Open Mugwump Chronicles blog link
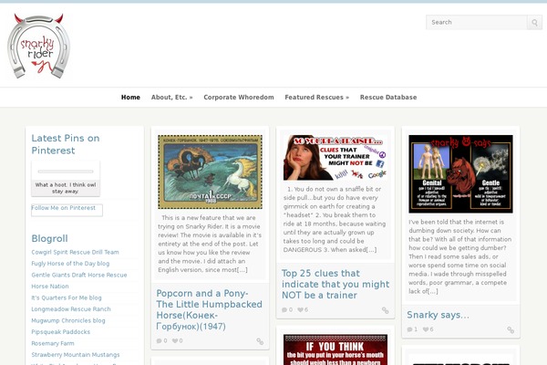 click(68, 320)
